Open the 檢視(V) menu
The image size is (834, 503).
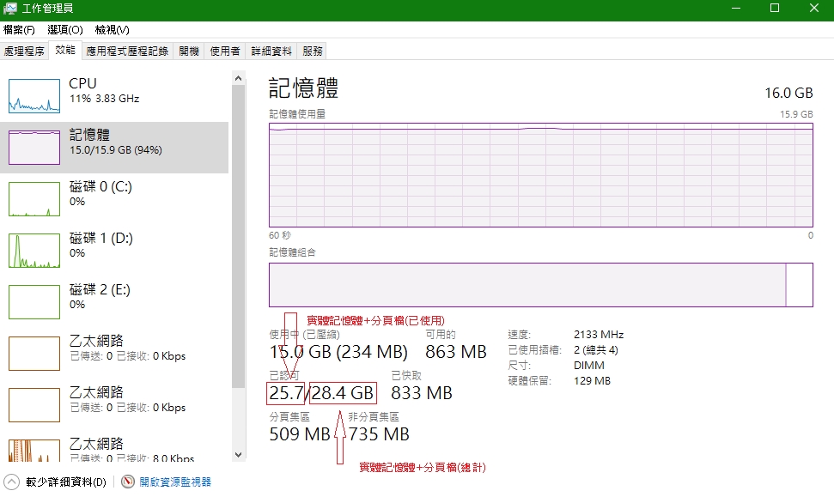tap(112, 30)
